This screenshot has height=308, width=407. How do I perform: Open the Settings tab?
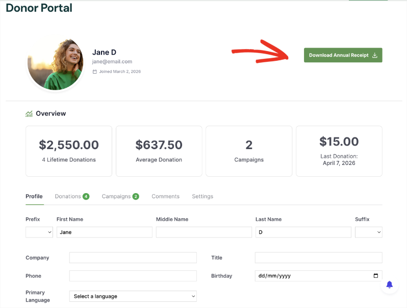pos(202,196)
